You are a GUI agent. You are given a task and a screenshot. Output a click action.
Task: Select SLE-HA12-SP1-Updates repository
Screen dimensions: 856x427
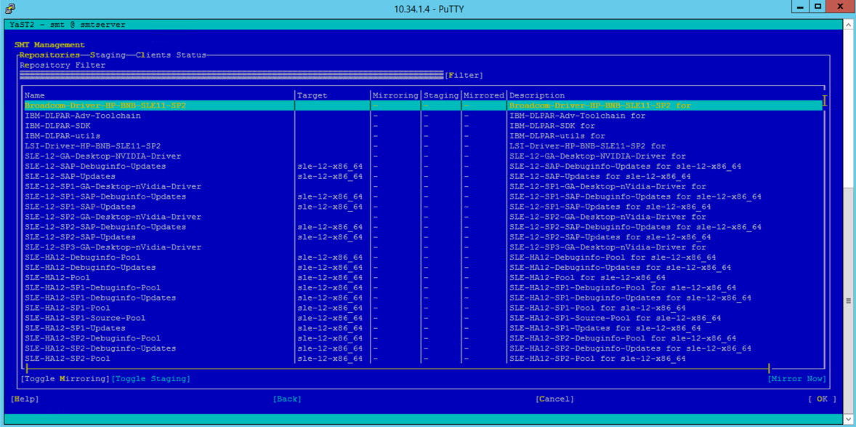click(x=76, y=328)
